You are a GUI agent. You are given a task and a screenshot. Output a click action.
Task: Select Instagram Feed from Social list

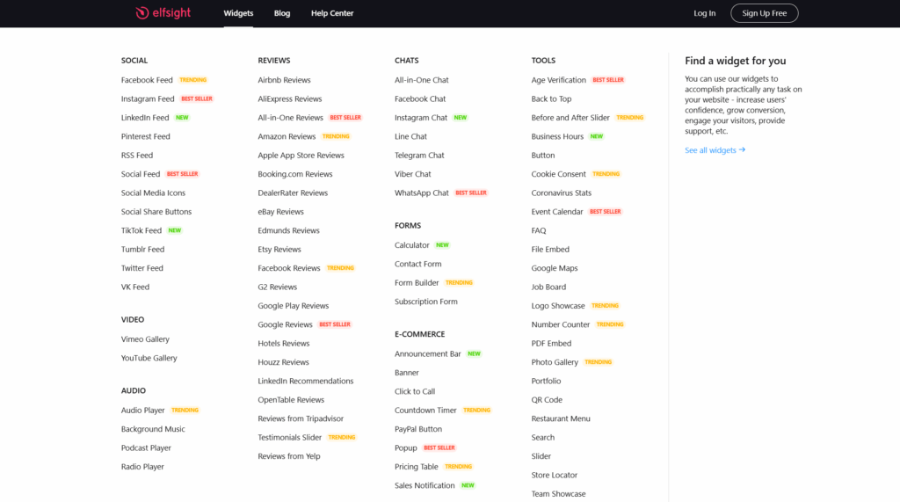148,99
